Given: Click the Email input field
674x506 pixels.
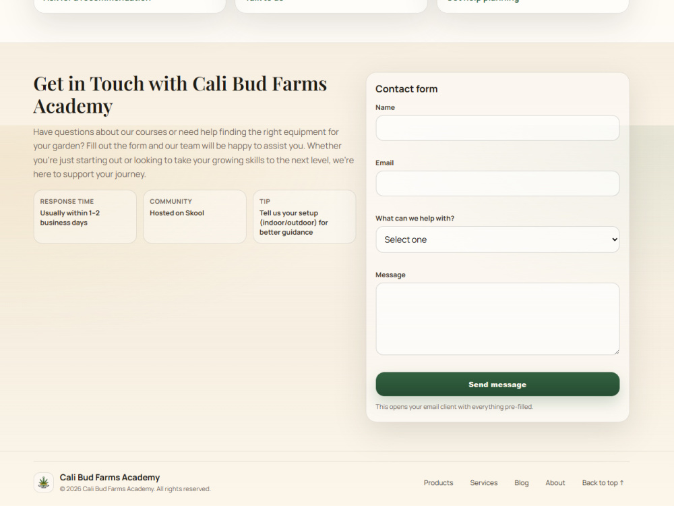Looking at the screenshot, I should [x=497, y=184].
